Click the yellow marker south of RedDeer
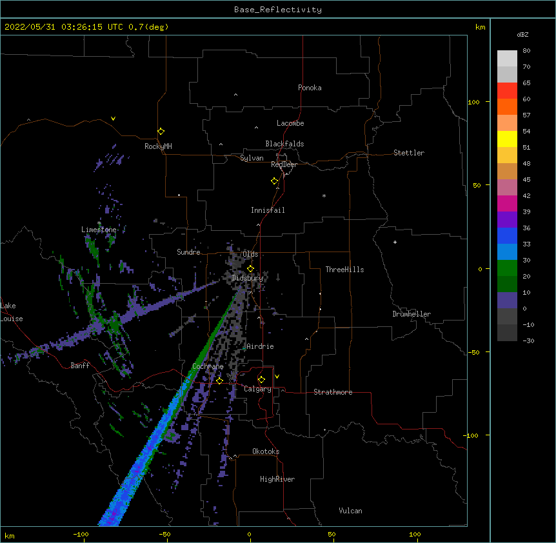Screen dimensions: 556x543 pyautogui.click(x=275, y=181)
